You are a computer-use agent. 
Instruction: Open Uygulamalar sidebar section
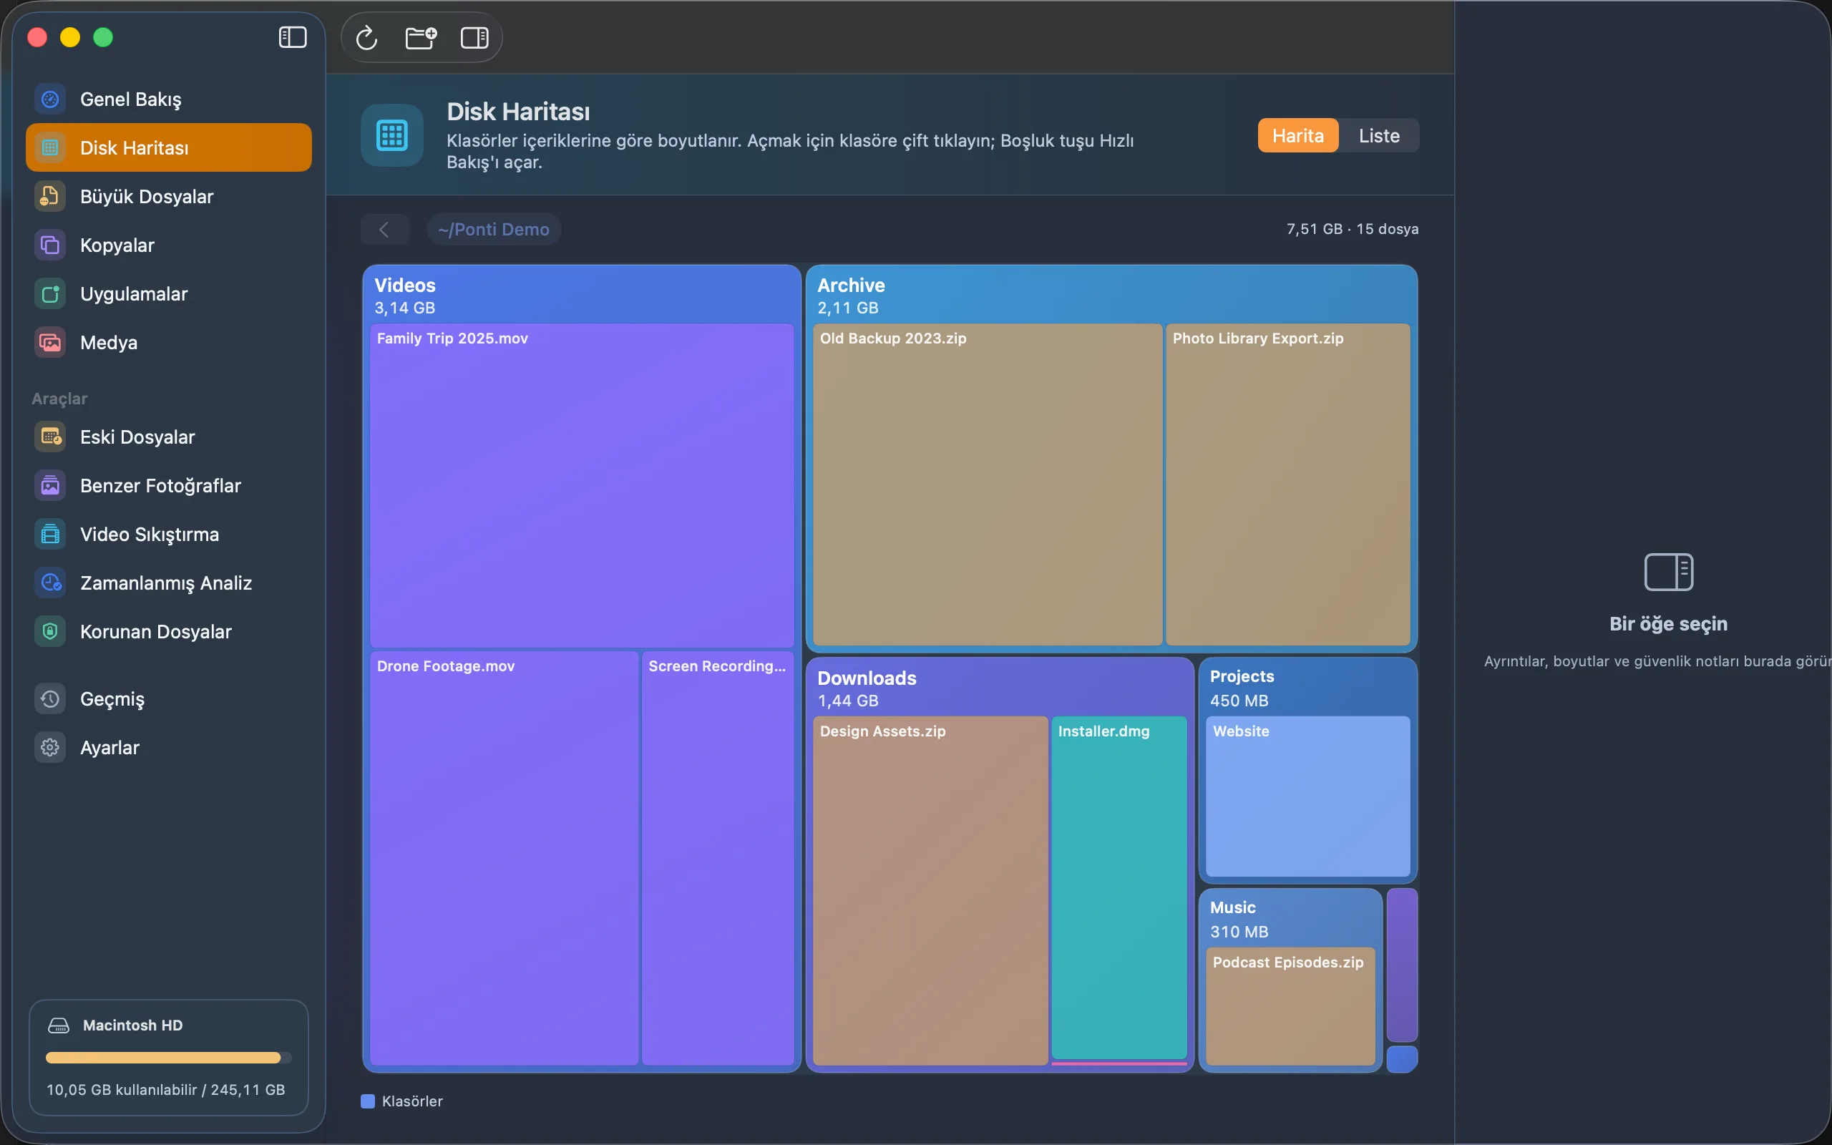pos(169,294)
